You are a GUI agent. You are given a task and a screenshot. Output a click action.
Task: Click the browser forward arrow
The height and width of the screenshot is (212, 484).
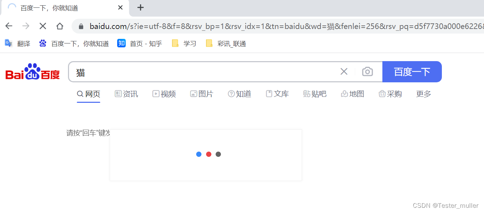point(26,26)
